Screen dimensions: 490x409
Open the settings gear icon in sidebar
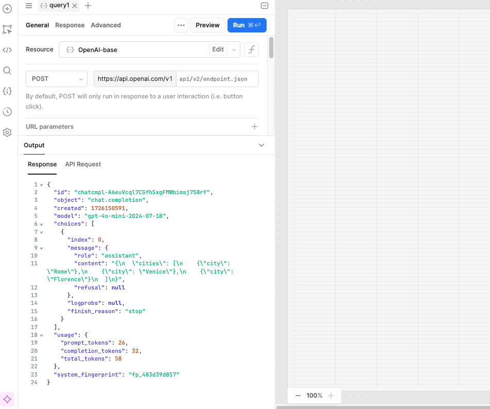(x=7, y=132)
